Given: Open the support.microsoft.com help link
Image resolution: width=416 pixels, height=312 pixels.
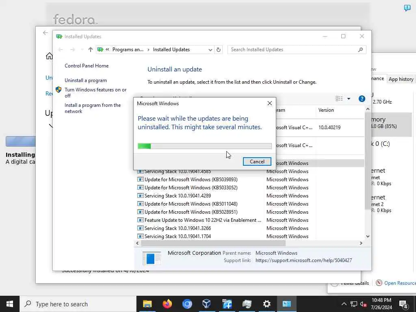Looking at the screenshot, I should point(303,260).
